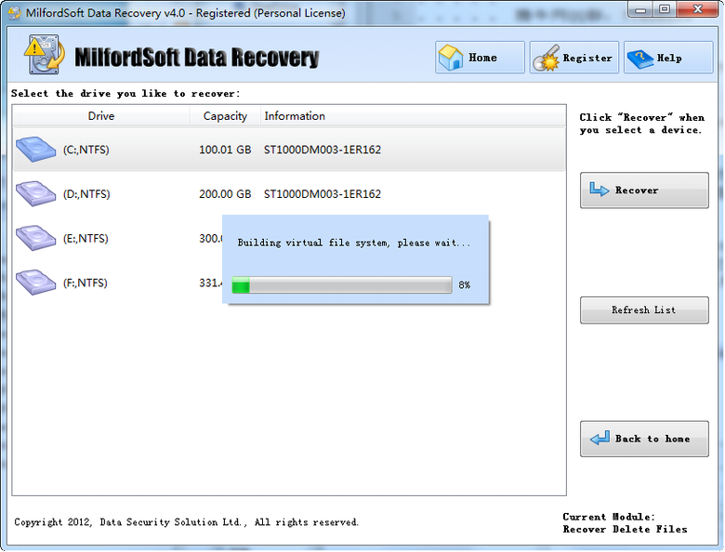
Task: Maximize the MilfordSoft window
Action: [x=665, y=9]
